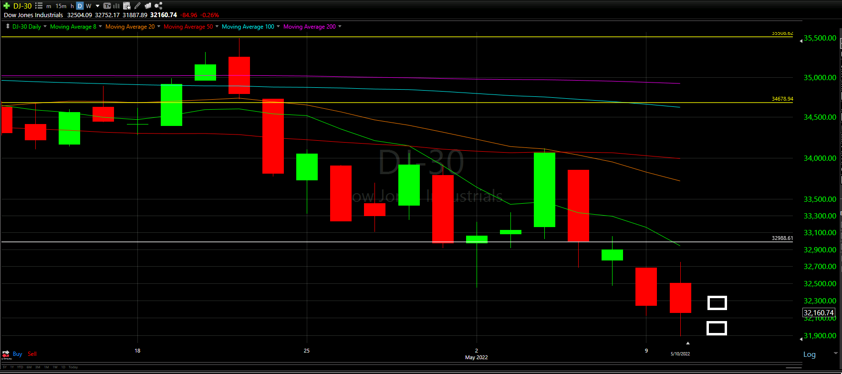The width and height of the screenshot is (842, 374).
Task: Select the 3M range tab
Action: tap(38, 367)
